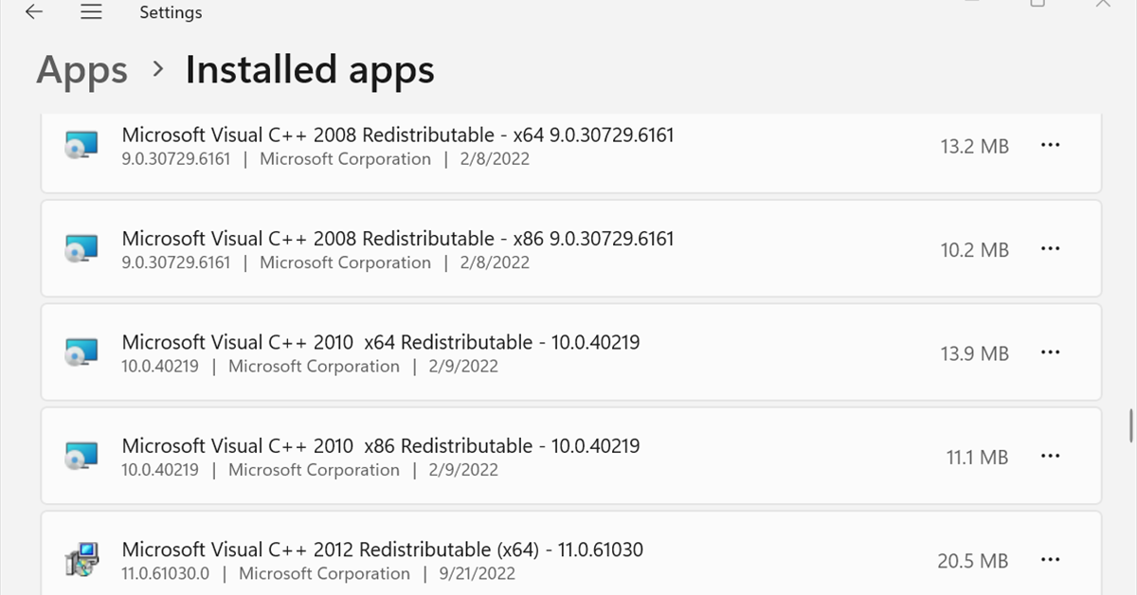Viewport: 1137px width, 595px height.
Task: Open options for Visual C++ 2010 x64
Action: point(1050,352)
